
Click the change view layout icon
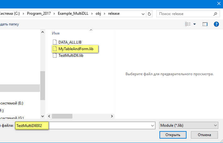pos(188,24)
